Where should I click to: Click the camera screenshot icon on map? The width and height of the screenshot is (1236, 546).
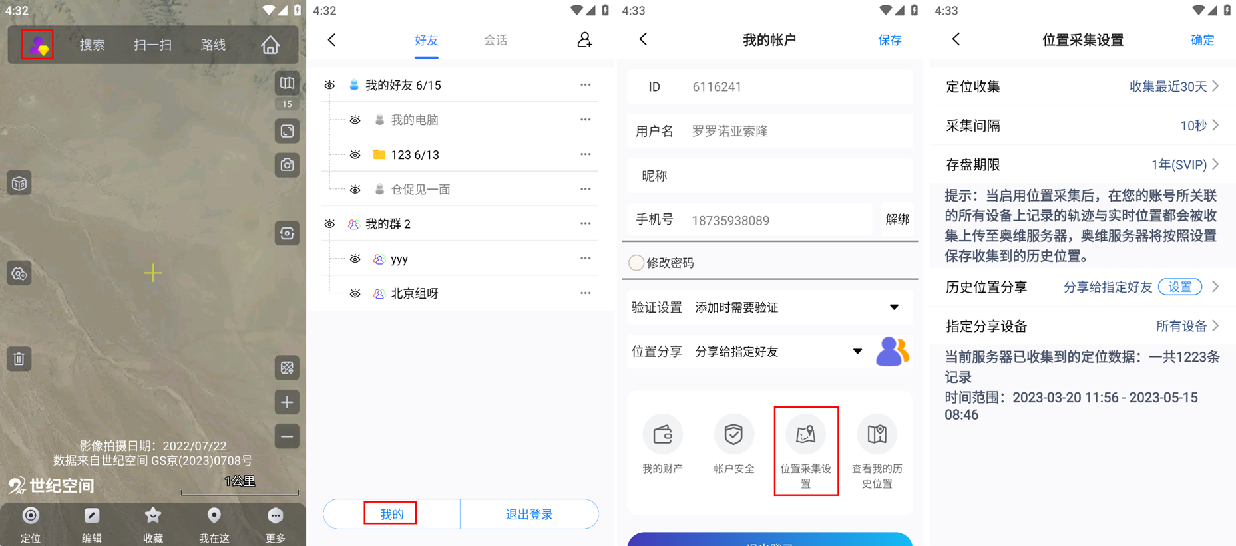(287, 165)
